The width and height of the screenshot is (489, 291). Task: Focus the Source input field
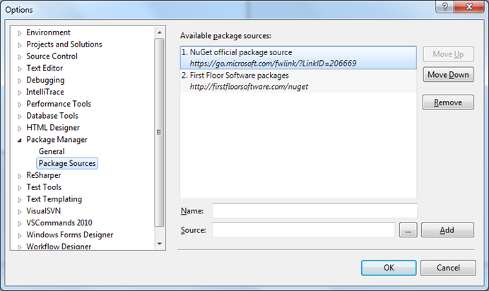click(303, 230)
